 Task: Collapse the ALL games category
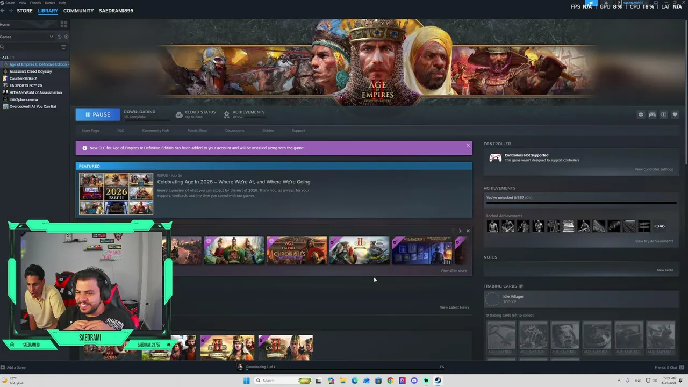(5, 58)
